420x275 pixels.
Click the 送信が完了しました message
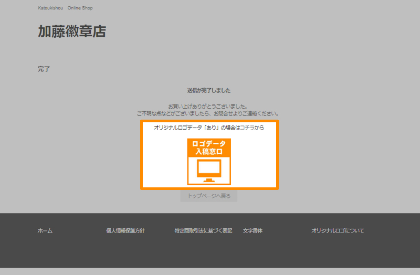coord(209,90)
